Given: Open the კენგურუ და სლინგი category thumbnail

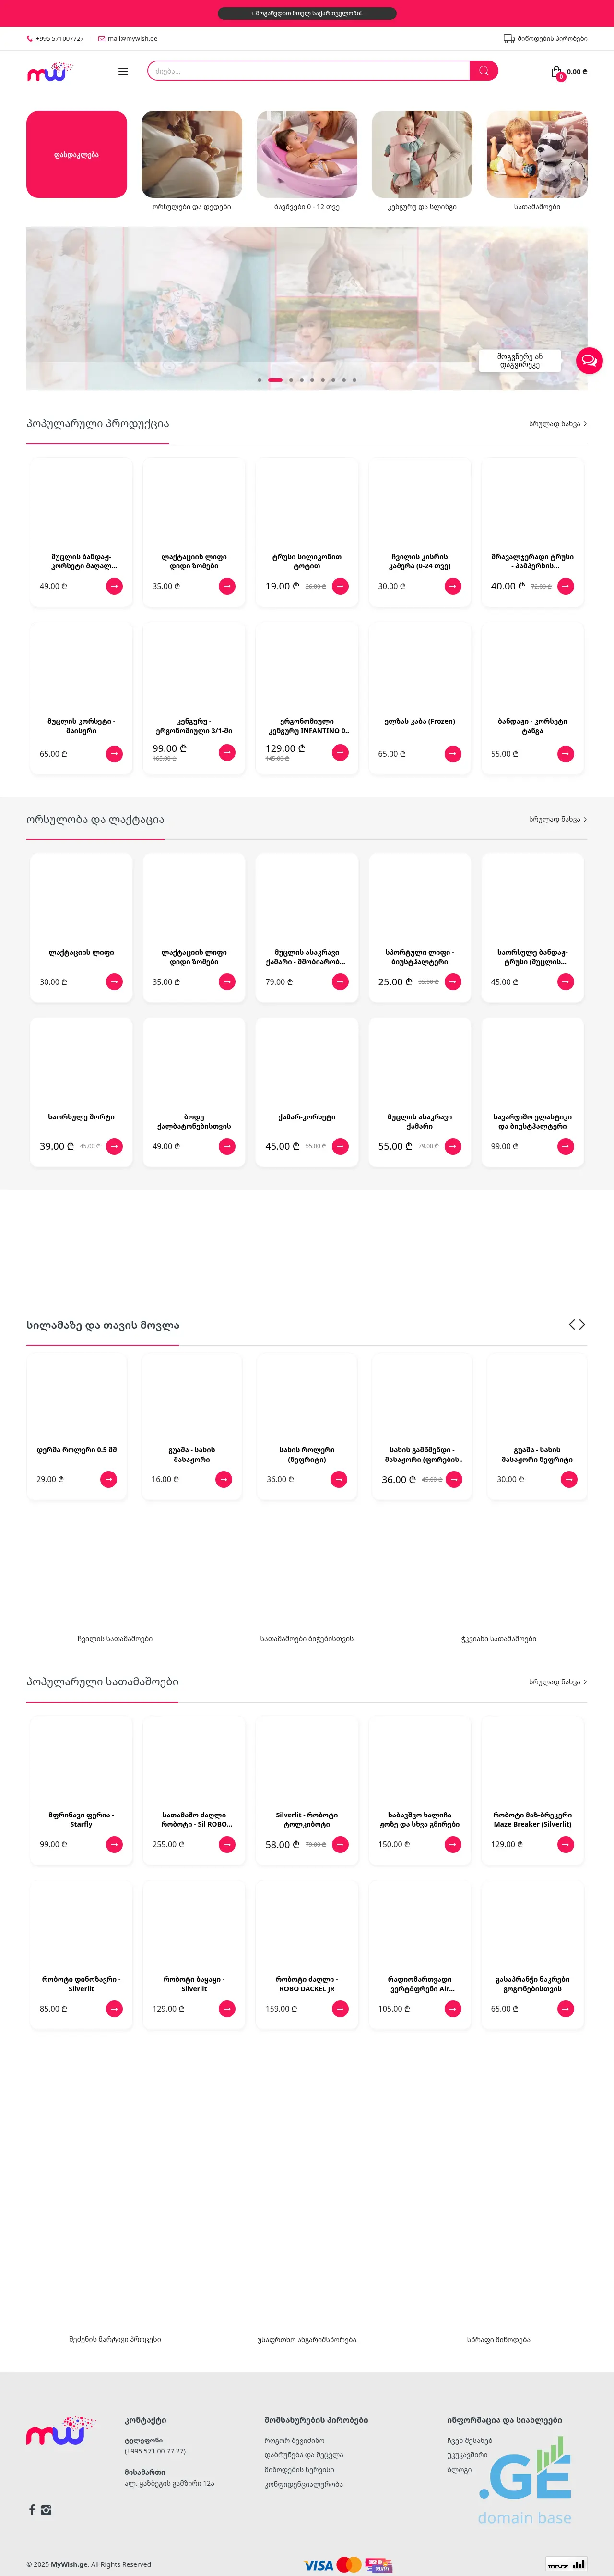Looking at the screenshot, I should click(x=421, y=155).
